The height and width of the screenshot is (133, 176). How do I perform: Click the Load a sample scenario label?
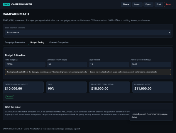tap(15, 28)
